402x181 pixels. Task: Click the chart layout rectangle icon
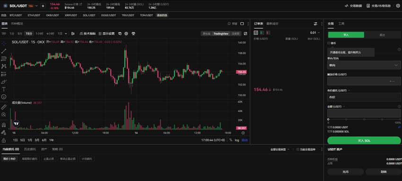pyautogui.click(x=242, y=24)
